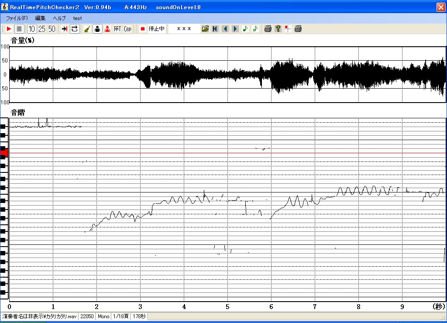Click the window resize grip in status bar
Viewport: 447px width, 323px height.
pos(444,318)
